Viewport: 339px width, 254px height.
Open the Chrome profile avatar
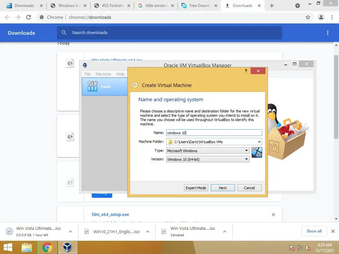321,17
